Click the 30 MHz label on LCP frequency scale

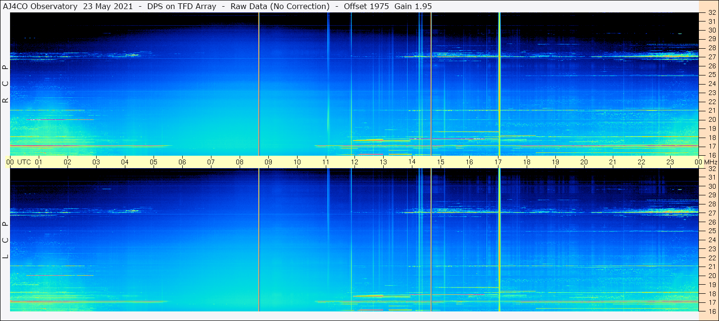coord(712,186)
